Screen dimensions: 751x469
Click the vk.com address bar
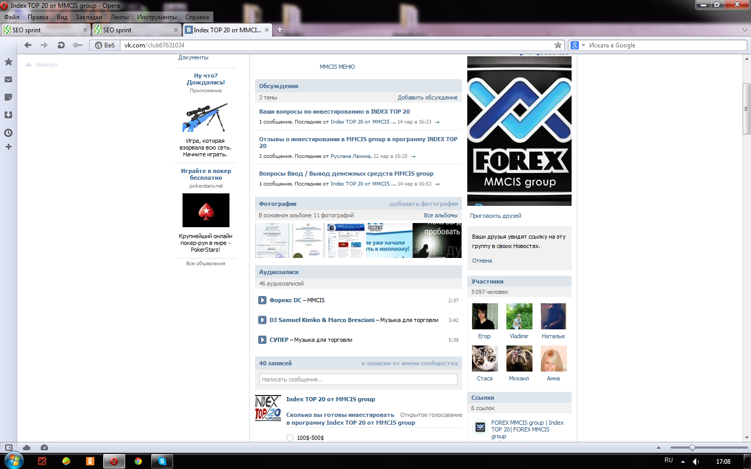click(x=336, y=45)
